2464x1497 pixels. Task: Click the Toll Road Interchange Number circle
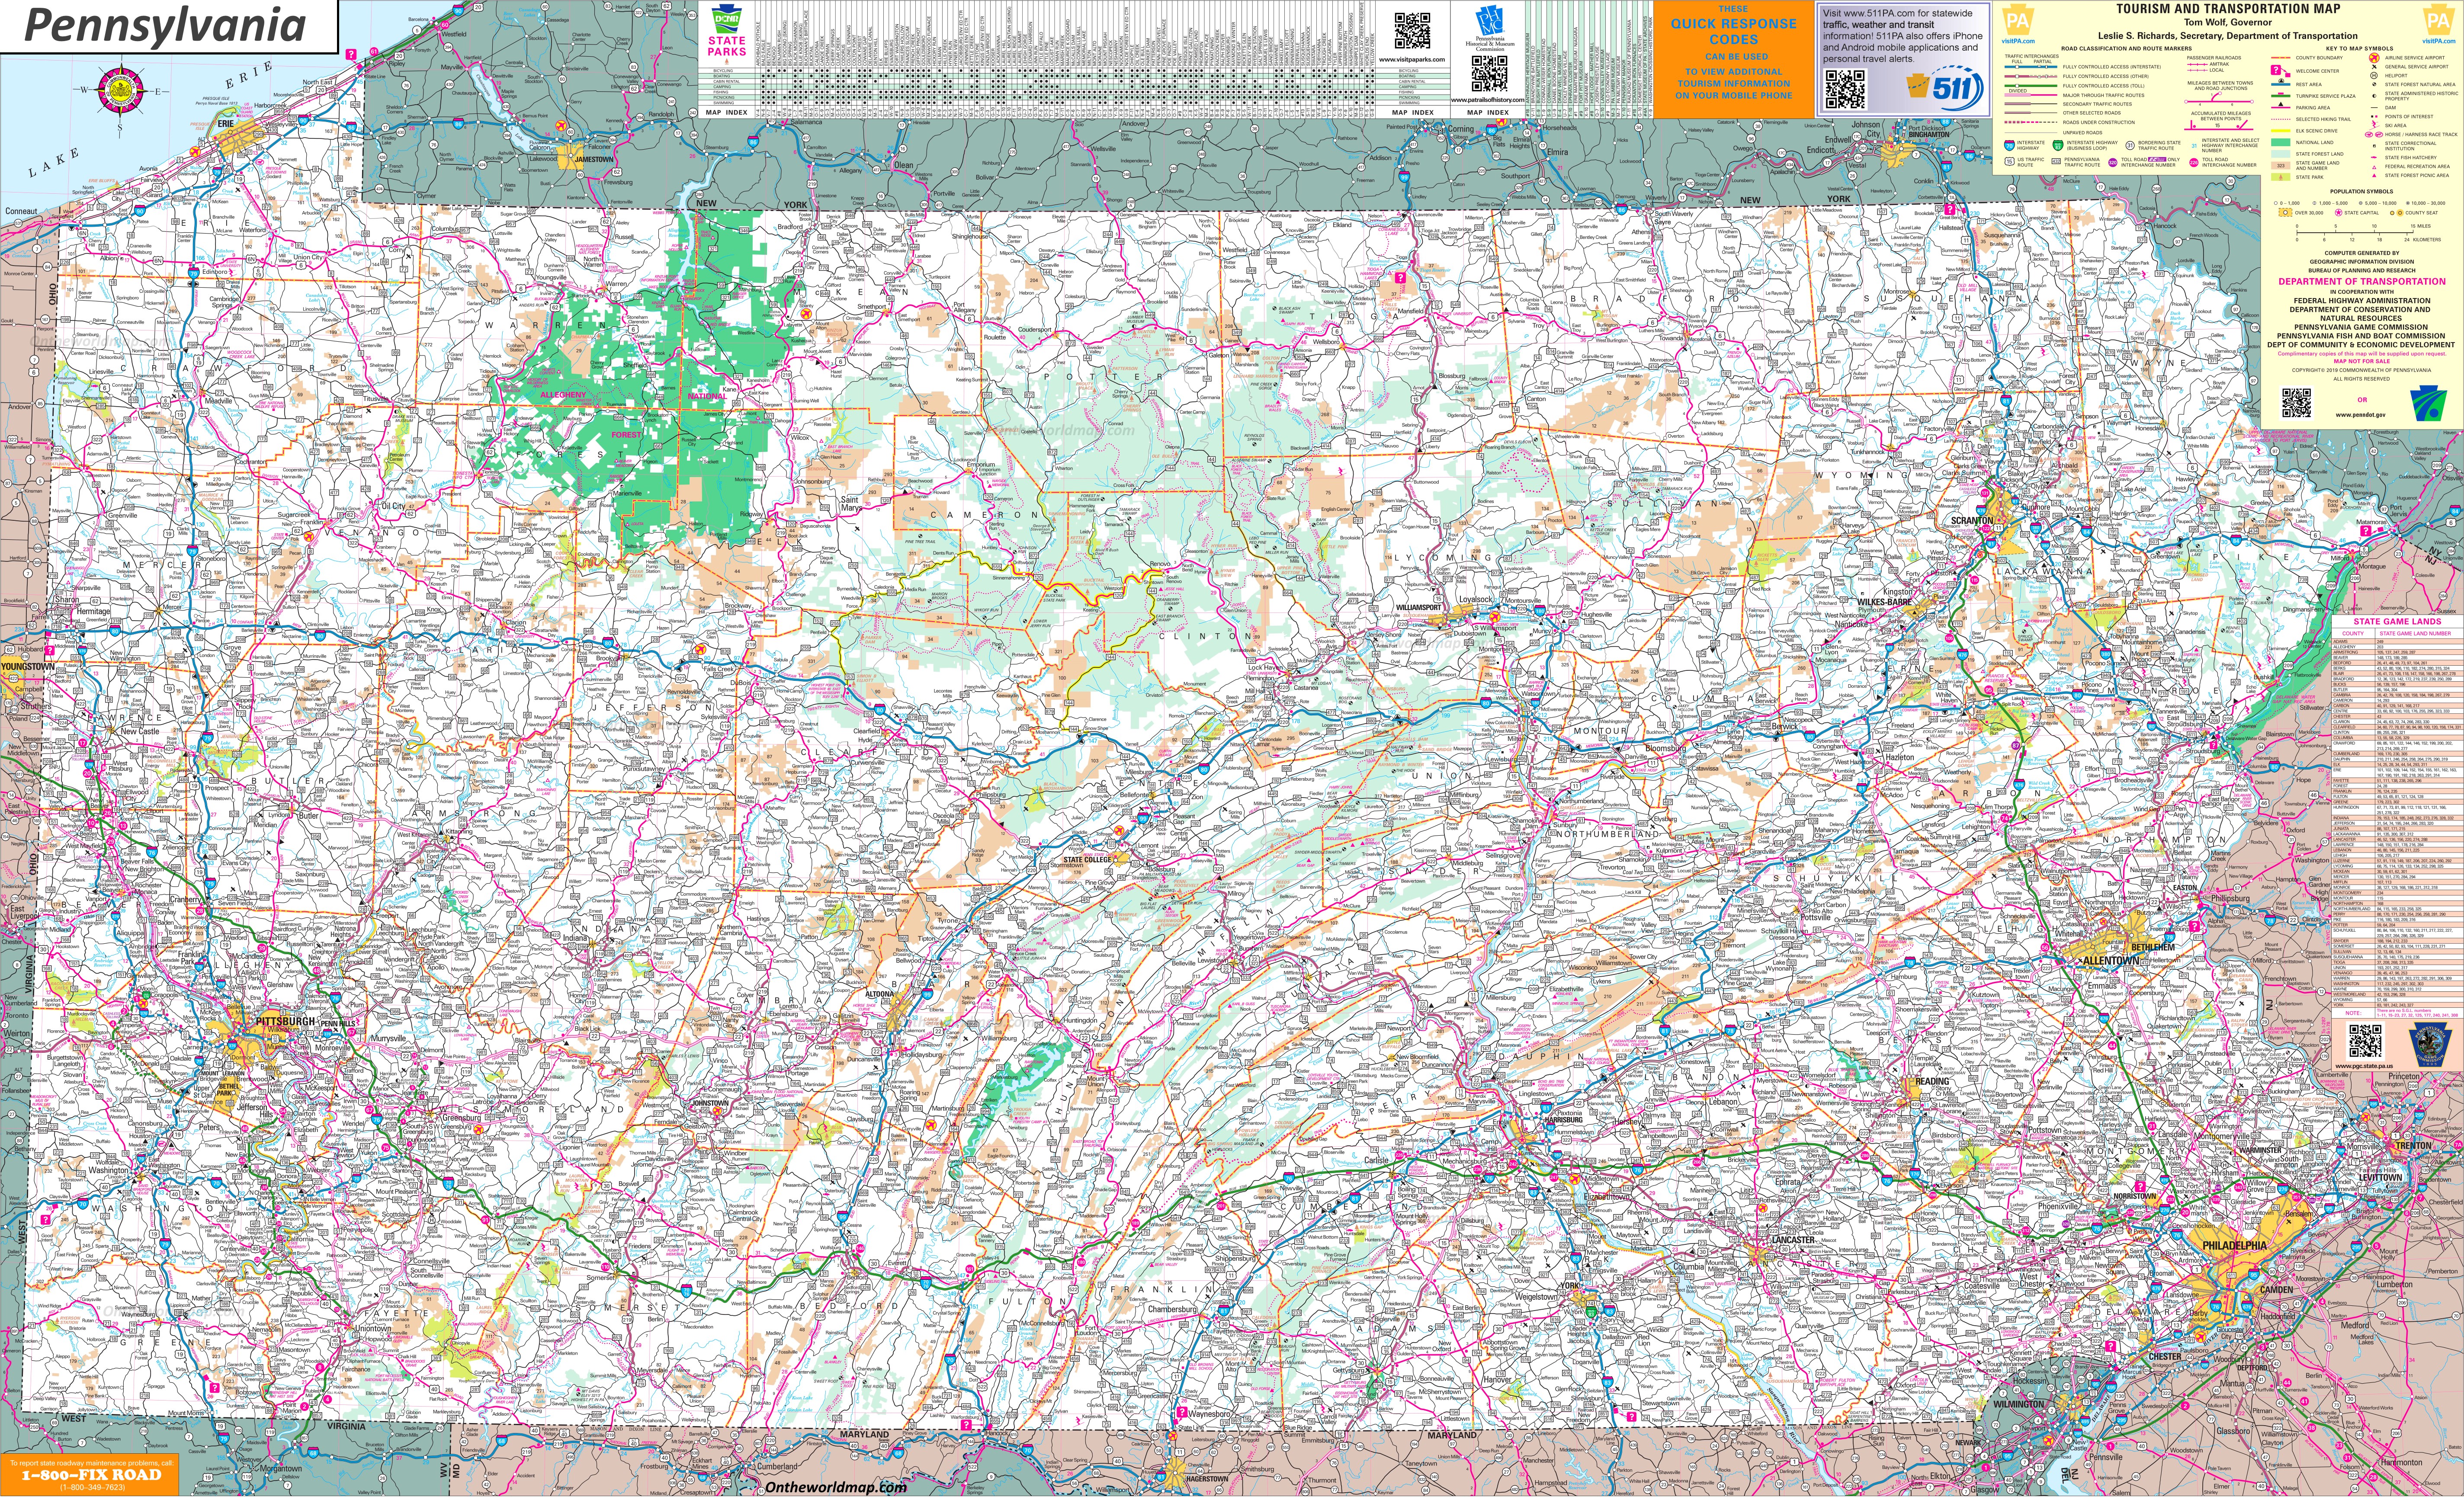(x=2194, y=163)
